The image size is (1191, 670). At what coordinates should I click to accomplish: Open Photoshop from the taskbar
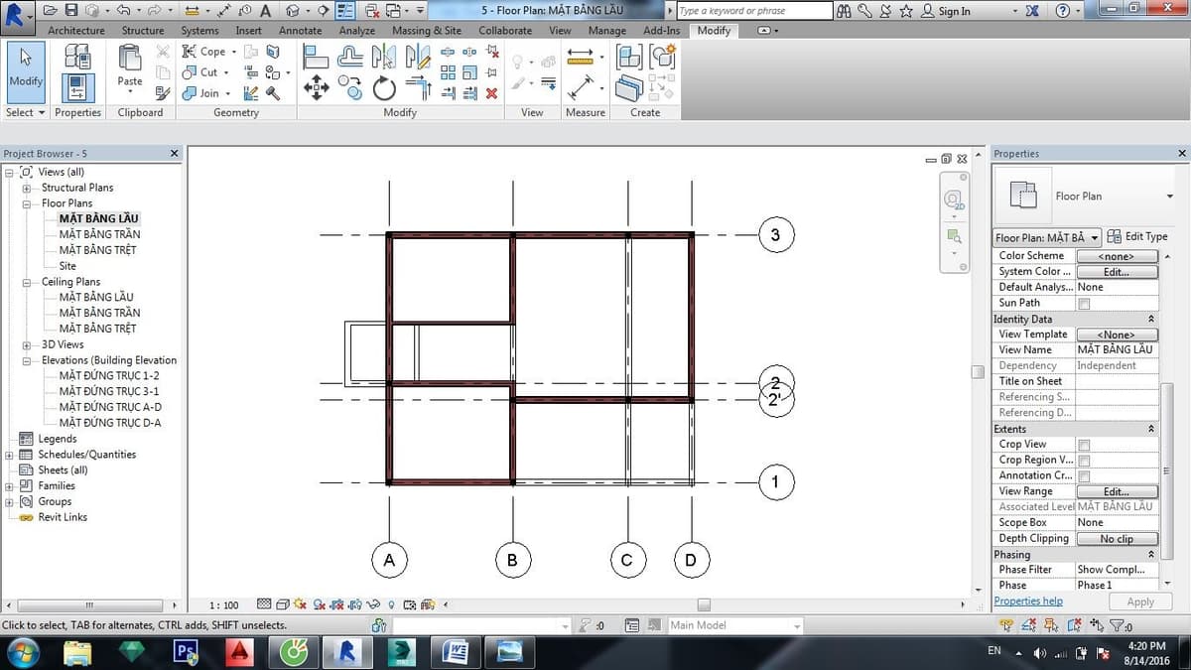[186, 652]
